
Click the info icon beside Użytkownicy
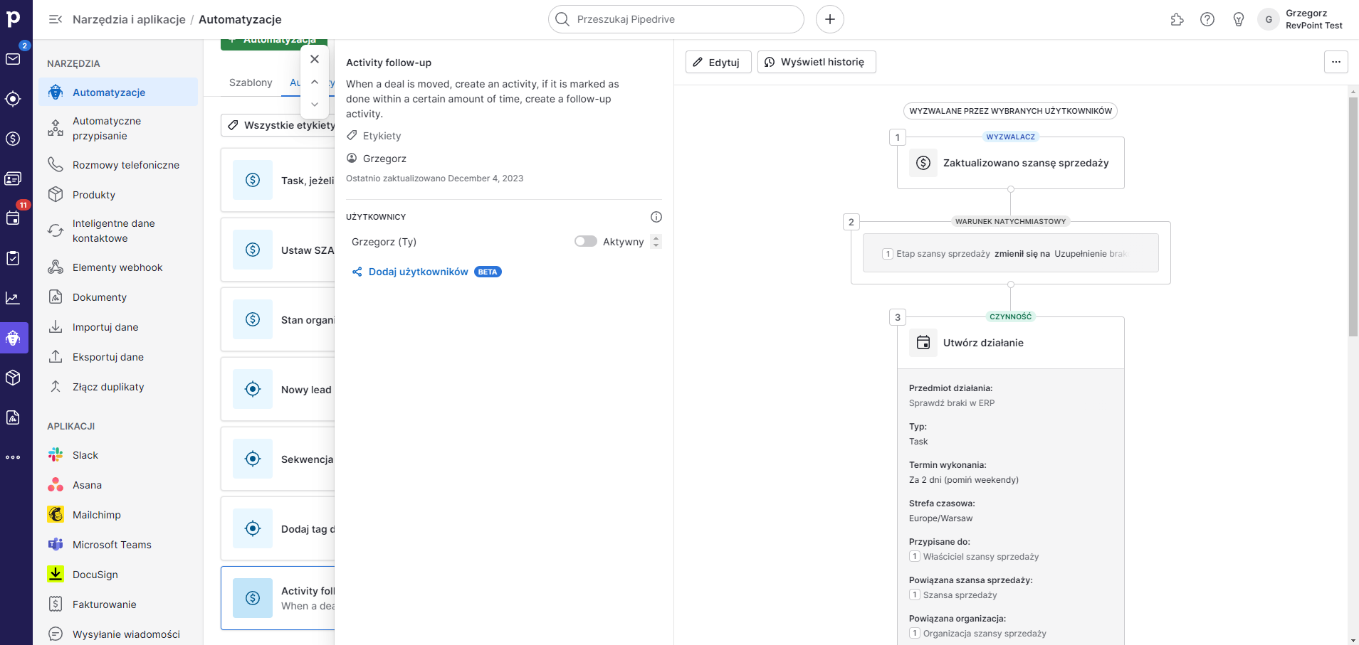pos(656,217)
